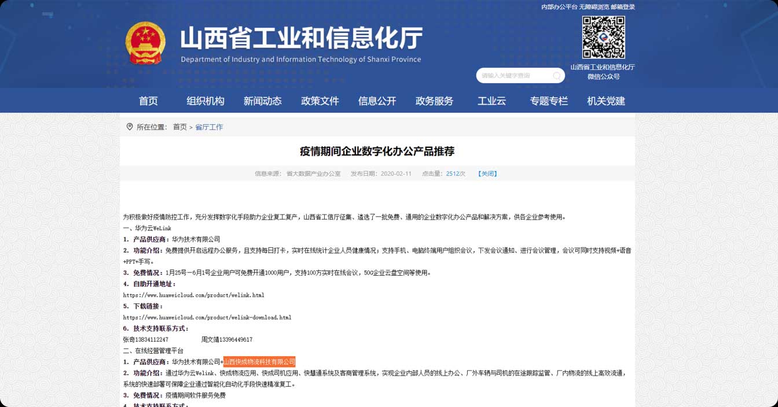Click the WeChat QR code image
Viewport: 778px width, 407px height.
click(x=603, y=37)
